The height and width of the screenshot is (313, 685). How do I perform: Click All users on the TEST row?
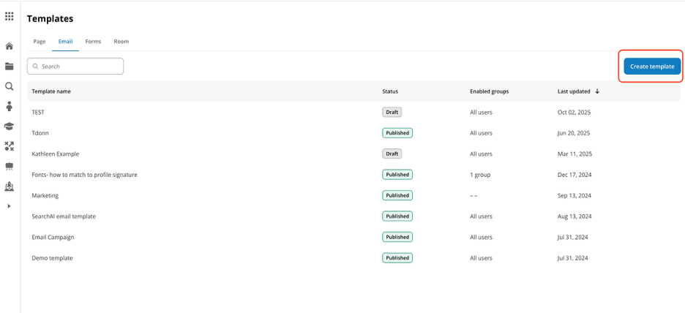pos(481,113)
